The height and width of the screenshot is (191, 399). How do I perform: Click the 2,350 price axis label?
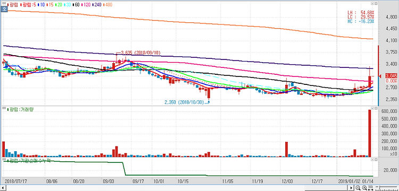391,99
